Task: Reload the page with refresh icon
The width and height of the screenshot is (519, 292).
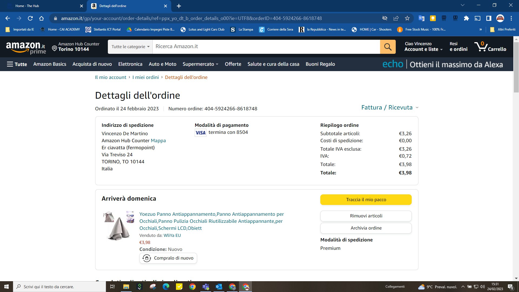Action: [x=30, y=18]
